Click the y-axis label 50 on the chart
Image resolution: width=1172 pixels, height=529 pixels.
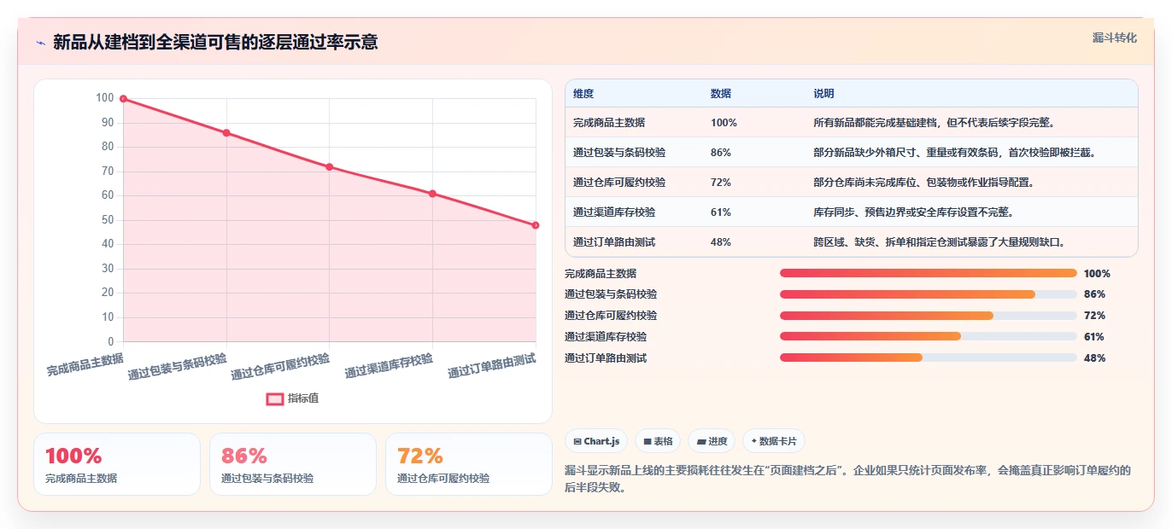pyautogui.click(x=108, y=220)
